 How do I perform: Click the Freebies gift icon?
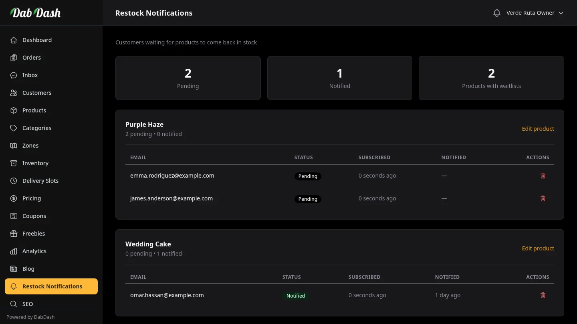click(13, 234)
